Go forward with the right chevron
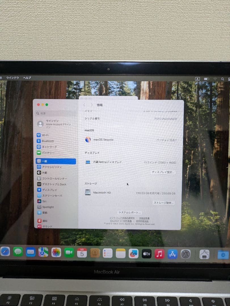The height and width of the screenshot is (306, 230). tap(92, 105)
